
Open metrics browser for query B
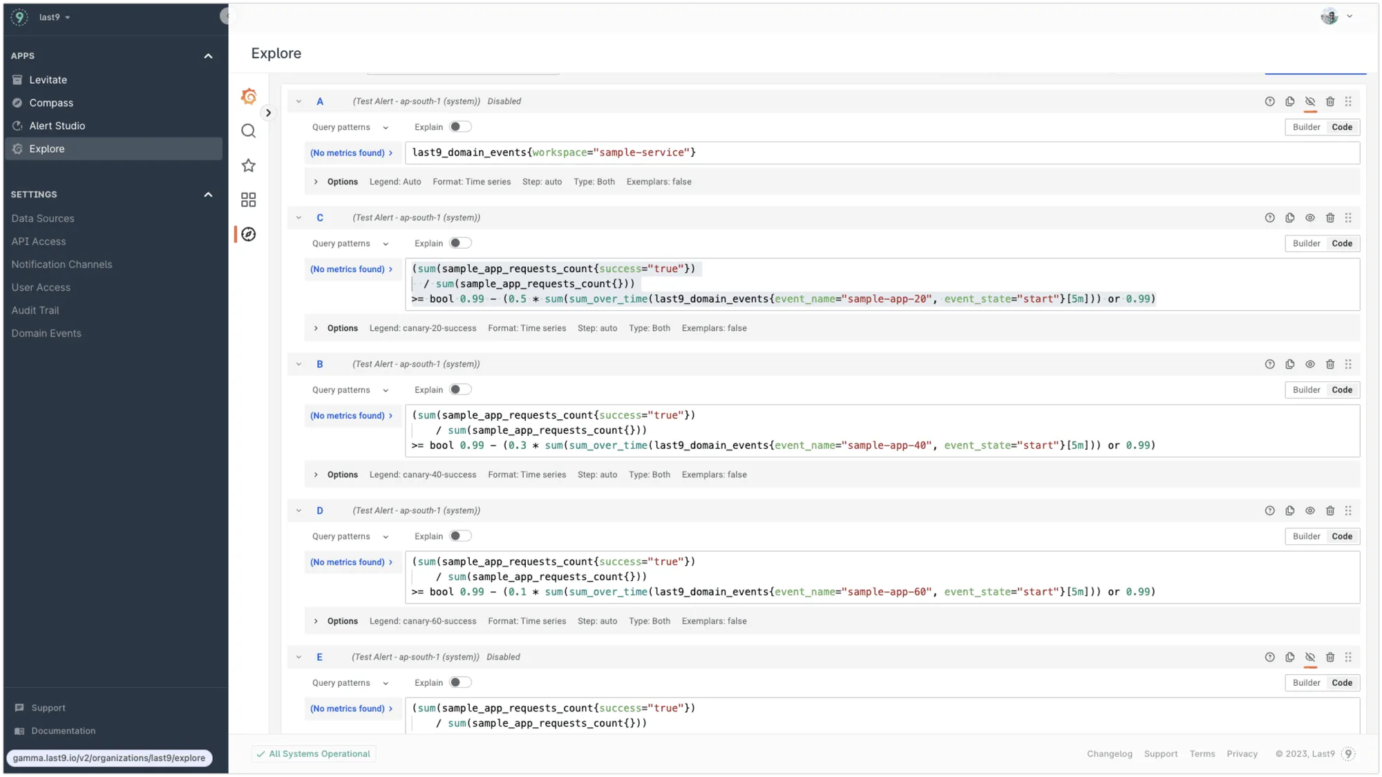coord(352,416)
